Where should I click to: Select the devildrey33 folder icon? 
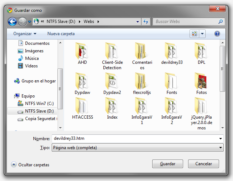pyautogui.click(x=172, y=51)
